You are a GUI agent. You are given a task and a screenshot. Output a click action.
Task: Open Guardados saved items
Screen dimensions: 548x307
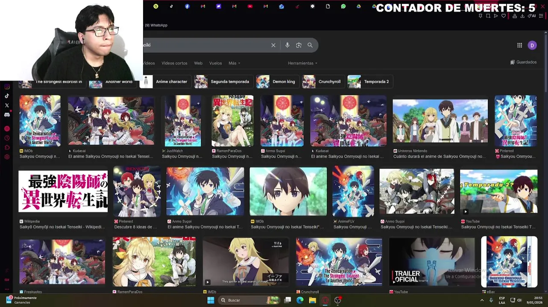[523, 62]
